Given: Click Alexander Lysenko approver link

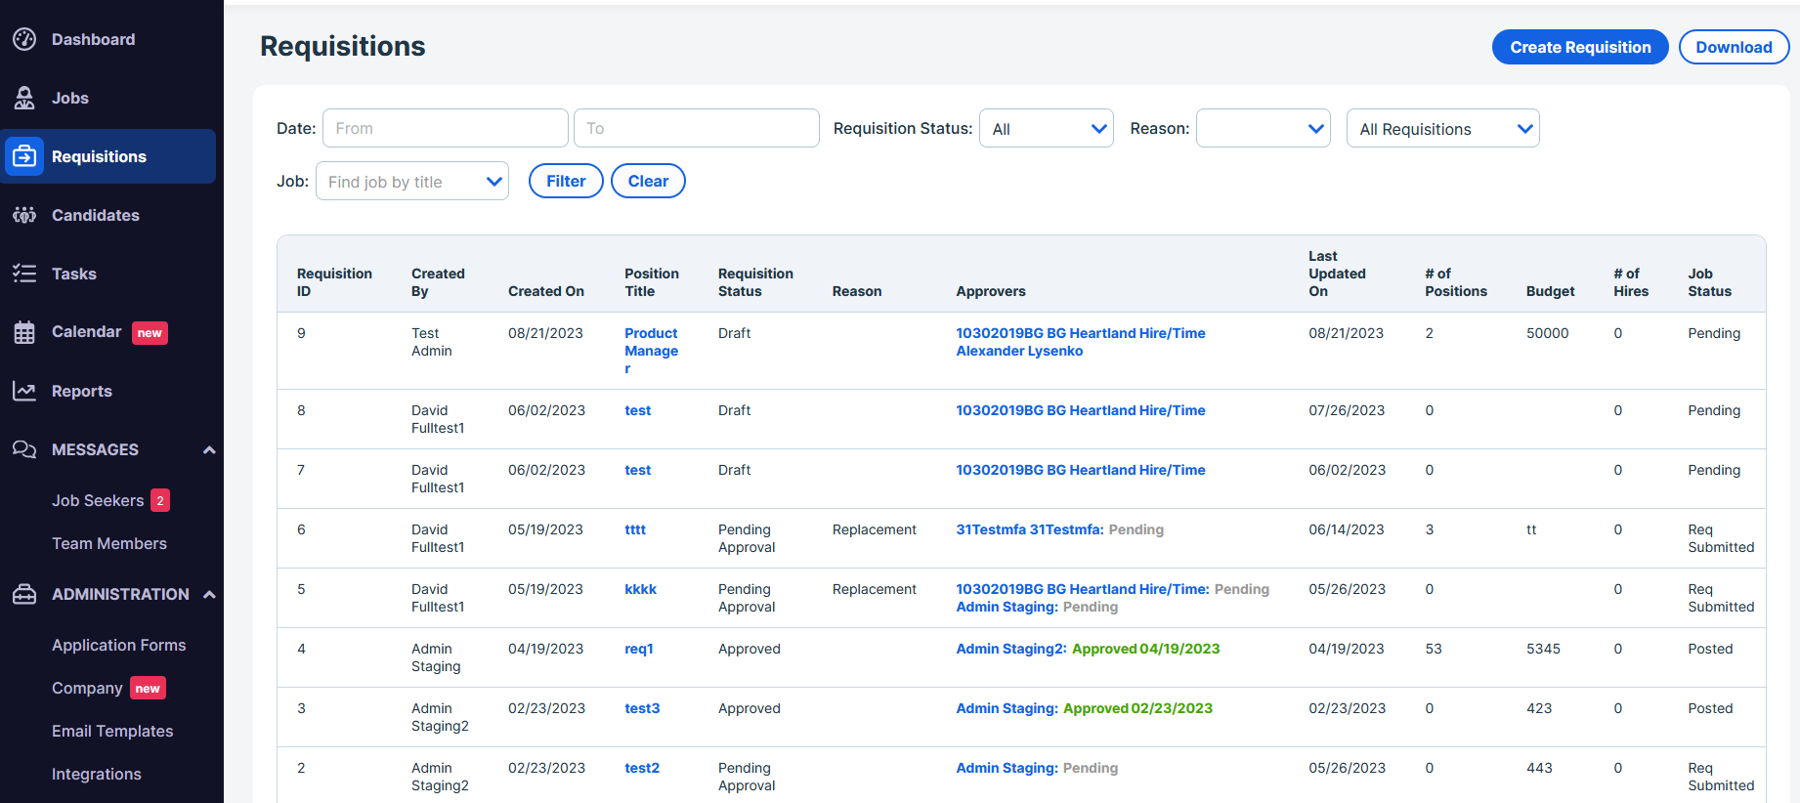Looking at the screenshot, I should coord(1019,351).
